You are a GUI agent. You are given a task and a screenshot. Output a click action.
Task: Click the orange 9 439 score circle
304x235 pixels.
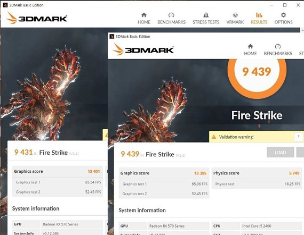click(257, 71)
